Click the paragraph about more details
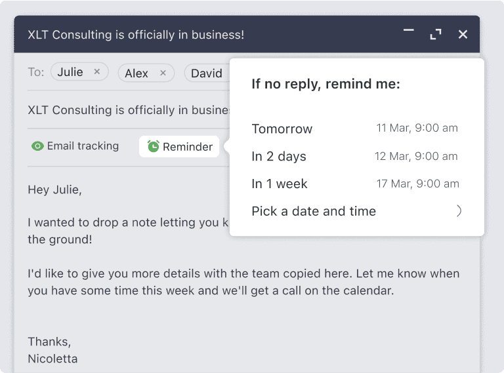Viewport: 504px width, 373px height. point(243,282)
